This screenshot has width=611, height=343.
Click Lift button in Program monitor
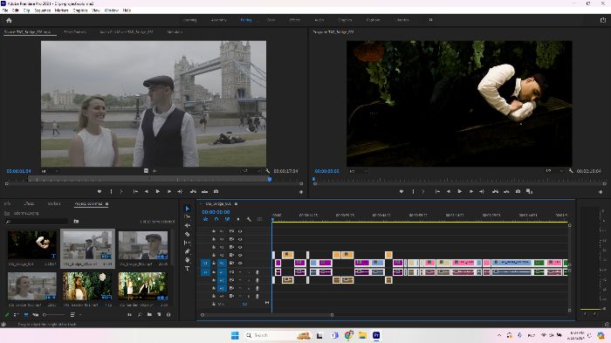[495, 191]
